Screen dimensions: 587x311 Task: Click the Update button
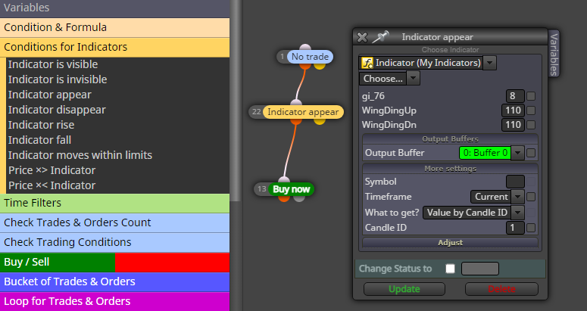[x=404, y=289]
